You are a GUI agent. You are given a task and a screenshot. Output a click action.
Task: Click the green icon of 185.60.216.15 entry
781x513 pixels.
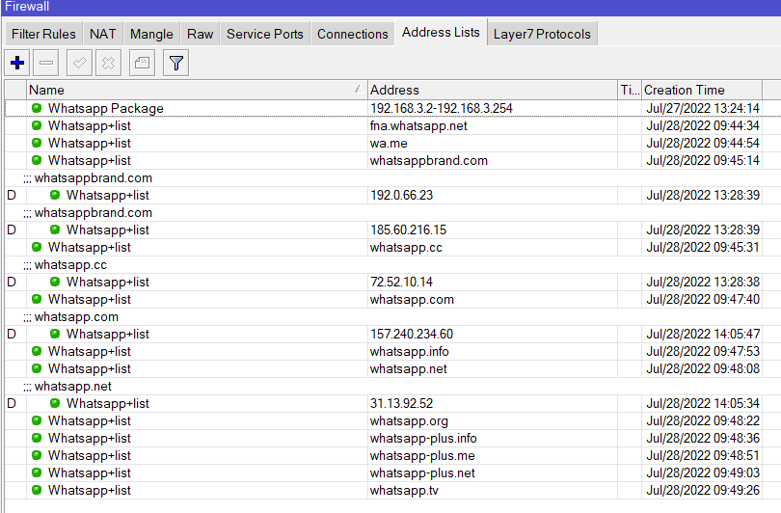[x=55, y=229]
